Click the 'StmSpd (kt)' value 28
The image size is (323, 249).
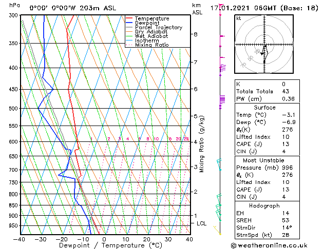(x=286, y=235)
